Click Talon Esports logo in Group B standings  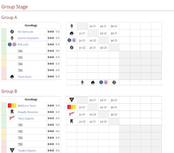click(12, 118)
